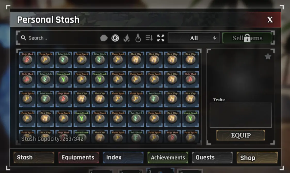Viewport: 290px width, 173px height.
Task: Click the EQUIP button
Action: pyautogui.click(x=241, y=135)
